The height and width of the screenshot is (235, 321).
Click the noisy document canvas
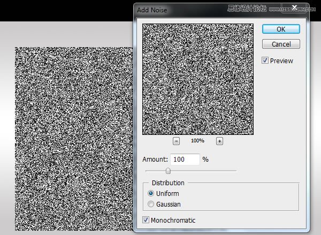(x=74, y=139)
